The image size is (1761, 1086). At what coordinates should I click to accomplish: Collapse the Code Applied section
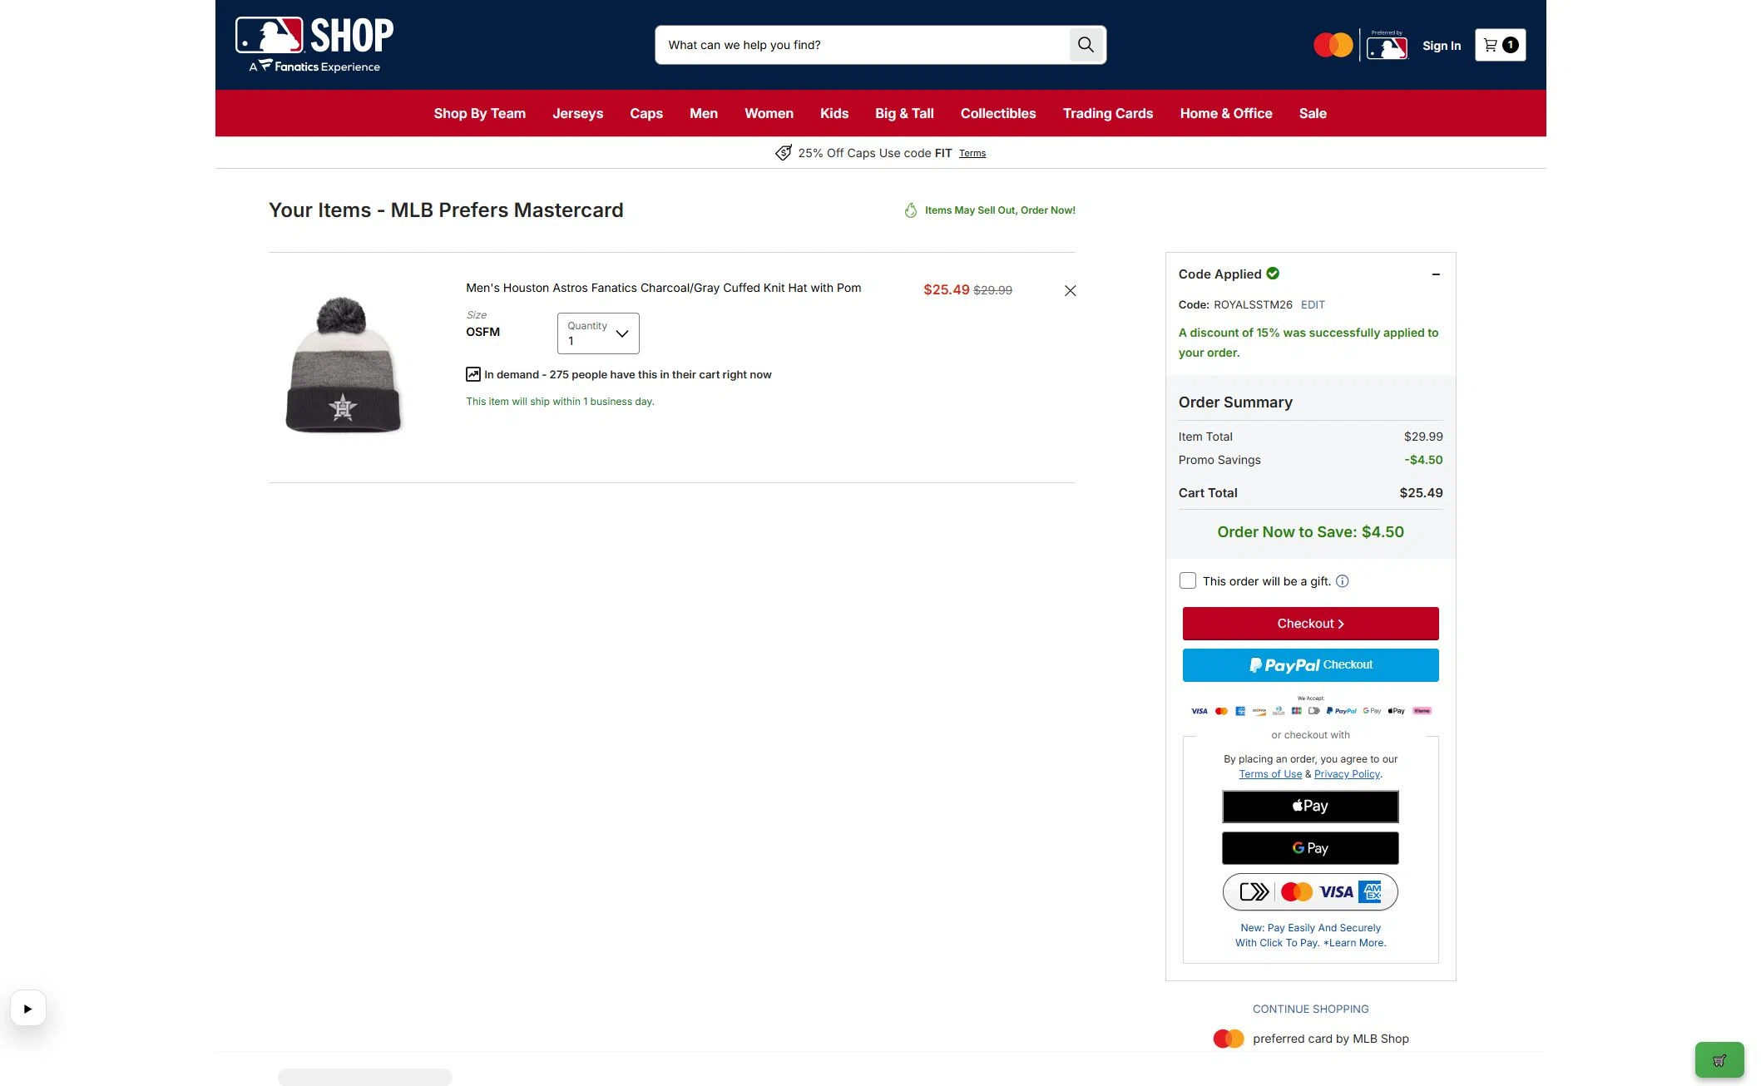point(1436,274)
